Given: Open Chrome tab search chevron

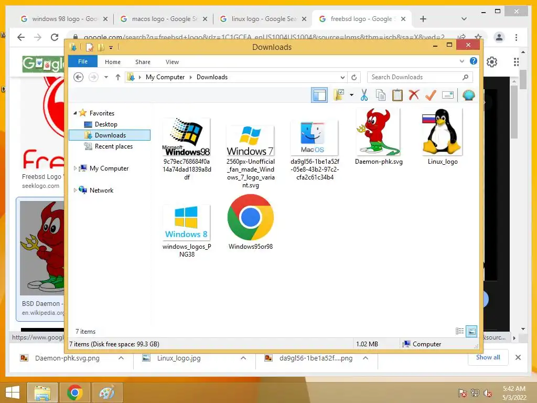Looking at the screenshot, I should click(464, 19).
